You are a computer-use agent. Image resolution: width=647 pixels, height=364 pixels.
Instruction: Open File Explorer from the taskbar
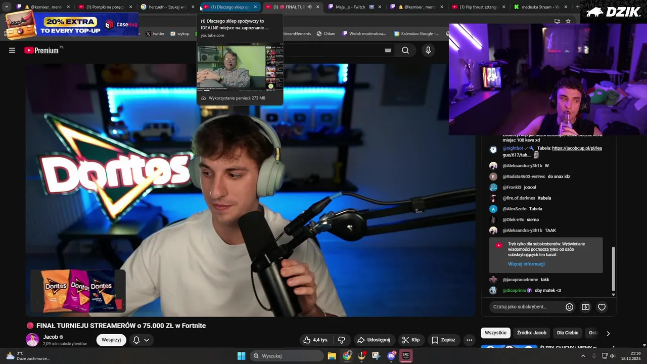[x=332, y=356]
